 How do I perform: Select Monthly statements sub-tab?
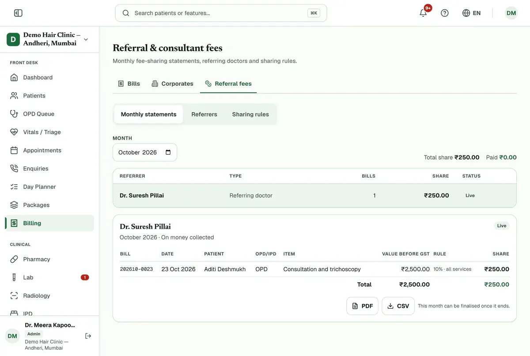pyautogui.click(x=148, y=114)
